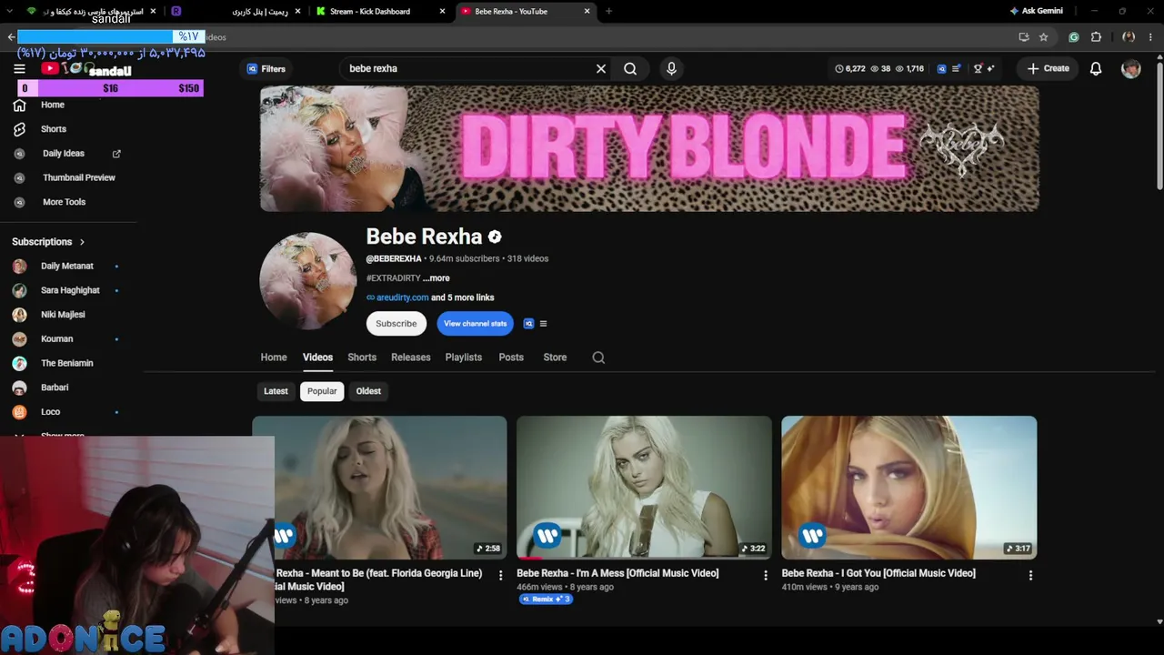Screen dimensions: 1164x655
Task: Click Ask Gemini in the title bar
Action: 1036,11
